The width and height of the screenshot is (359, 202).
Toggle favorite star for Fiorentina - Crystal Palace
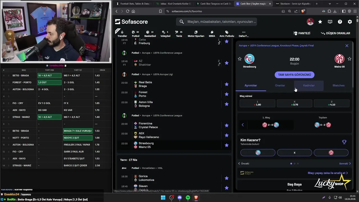tap(227, 125)
